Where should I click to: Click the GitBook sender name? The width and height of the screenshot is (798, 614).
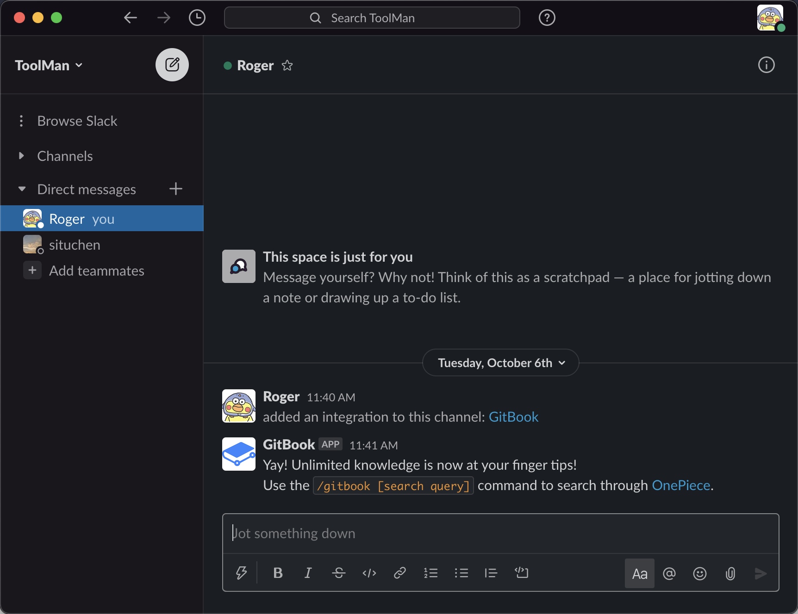click(x=289, y=444)
